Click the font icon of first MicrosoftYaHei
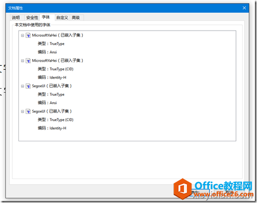Screen dimensions: 257x203 point(28,35)
